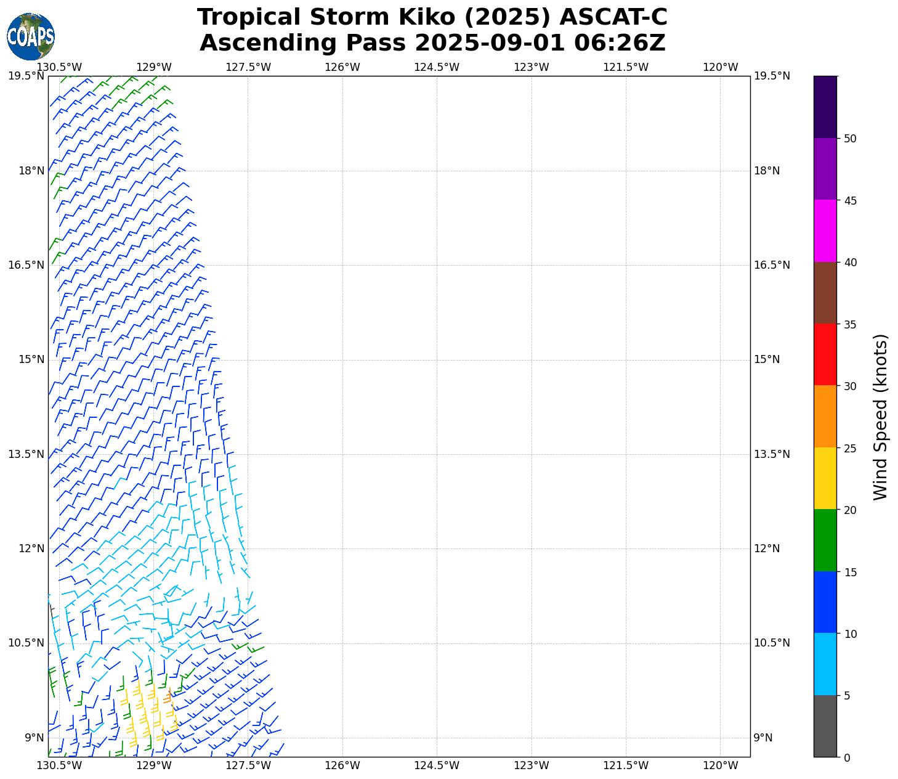The width and height of the screenshot is (898, 779).
Task: Click the COAPS globe logo
Action: [31, 36]
